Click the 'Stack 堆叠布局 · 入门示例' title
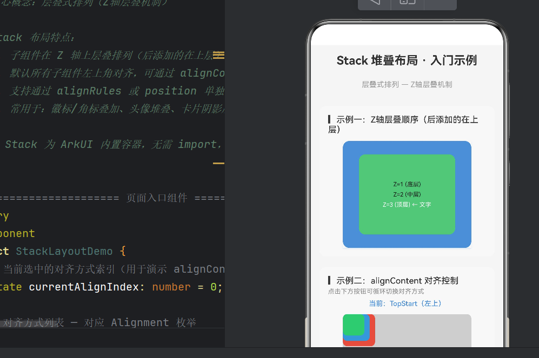The width and height of the screenshot is (539, 358). pyautogui.click(x=407, y=60)
